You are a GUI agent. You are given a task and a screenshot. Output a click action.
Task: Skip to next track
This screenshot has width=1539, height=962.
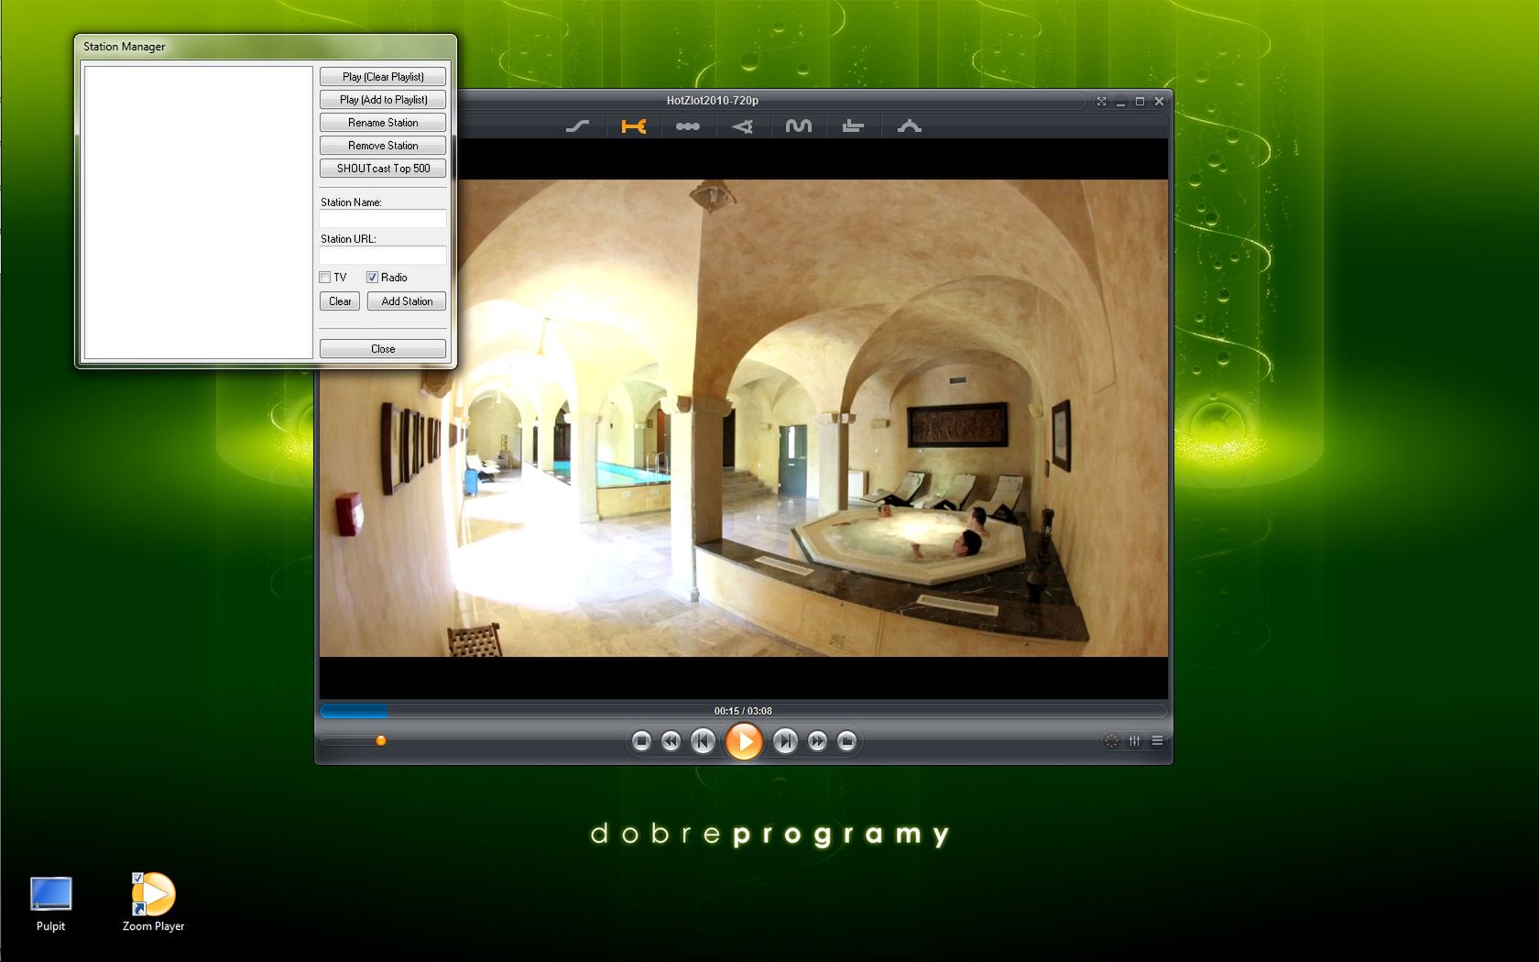[x=785, y=740]
